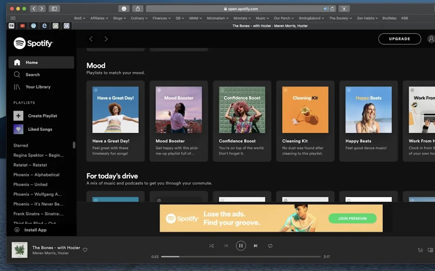
Task: Click JOIN PREMIUM on the ad banner
Action: tap(352, 218)
